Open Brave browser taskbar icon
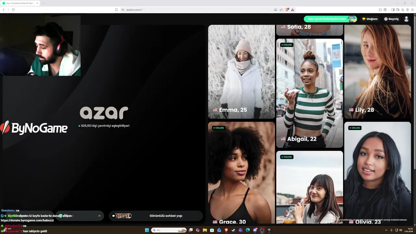Screen dimensions: 416x234 pos(227,230)
